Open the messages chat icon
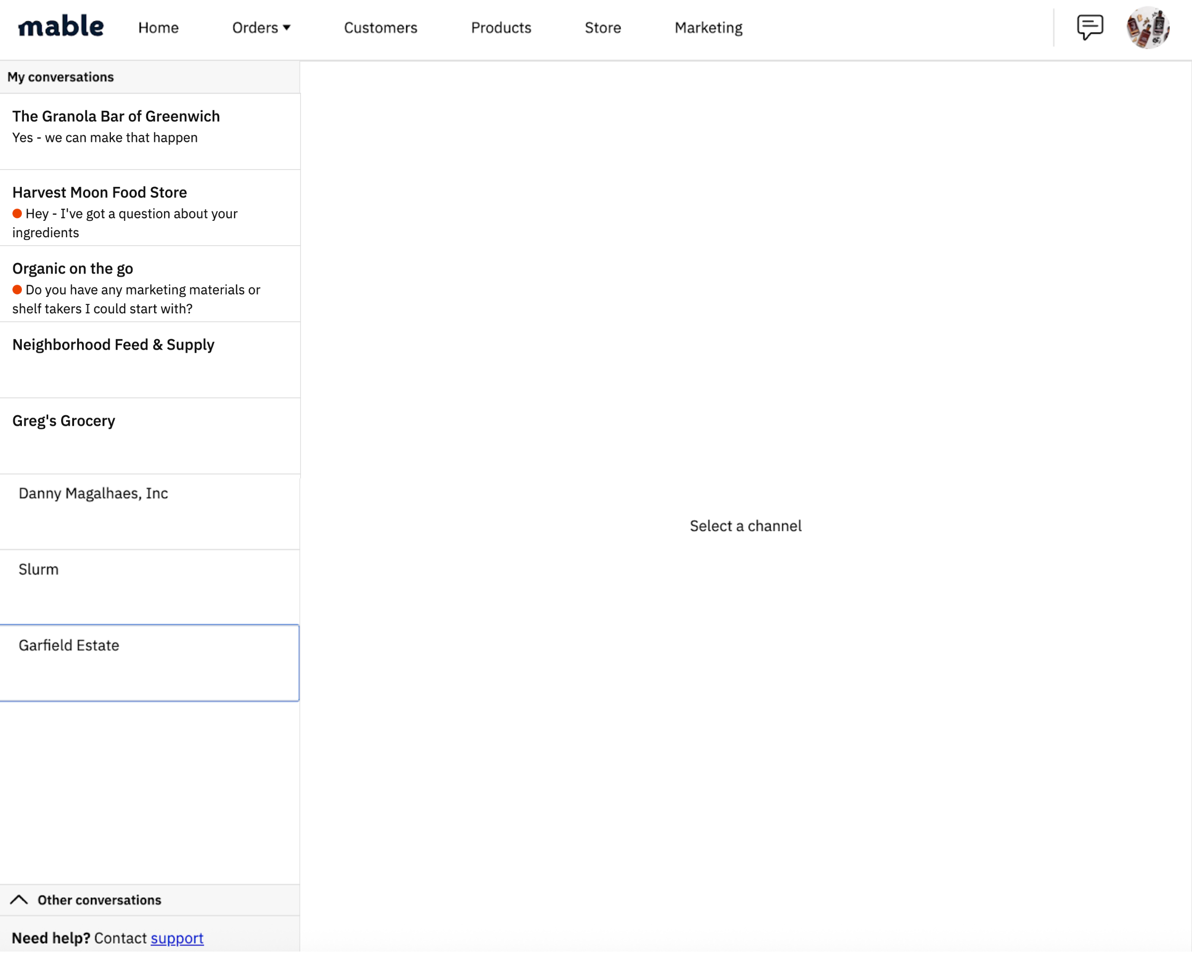Image resolution: width=1192 pixels, height=960 pixels. click(1090, 27)
